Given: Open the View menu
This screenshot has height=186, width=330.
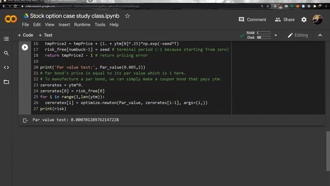Looking at the screenshot, I should pos(49,25).
